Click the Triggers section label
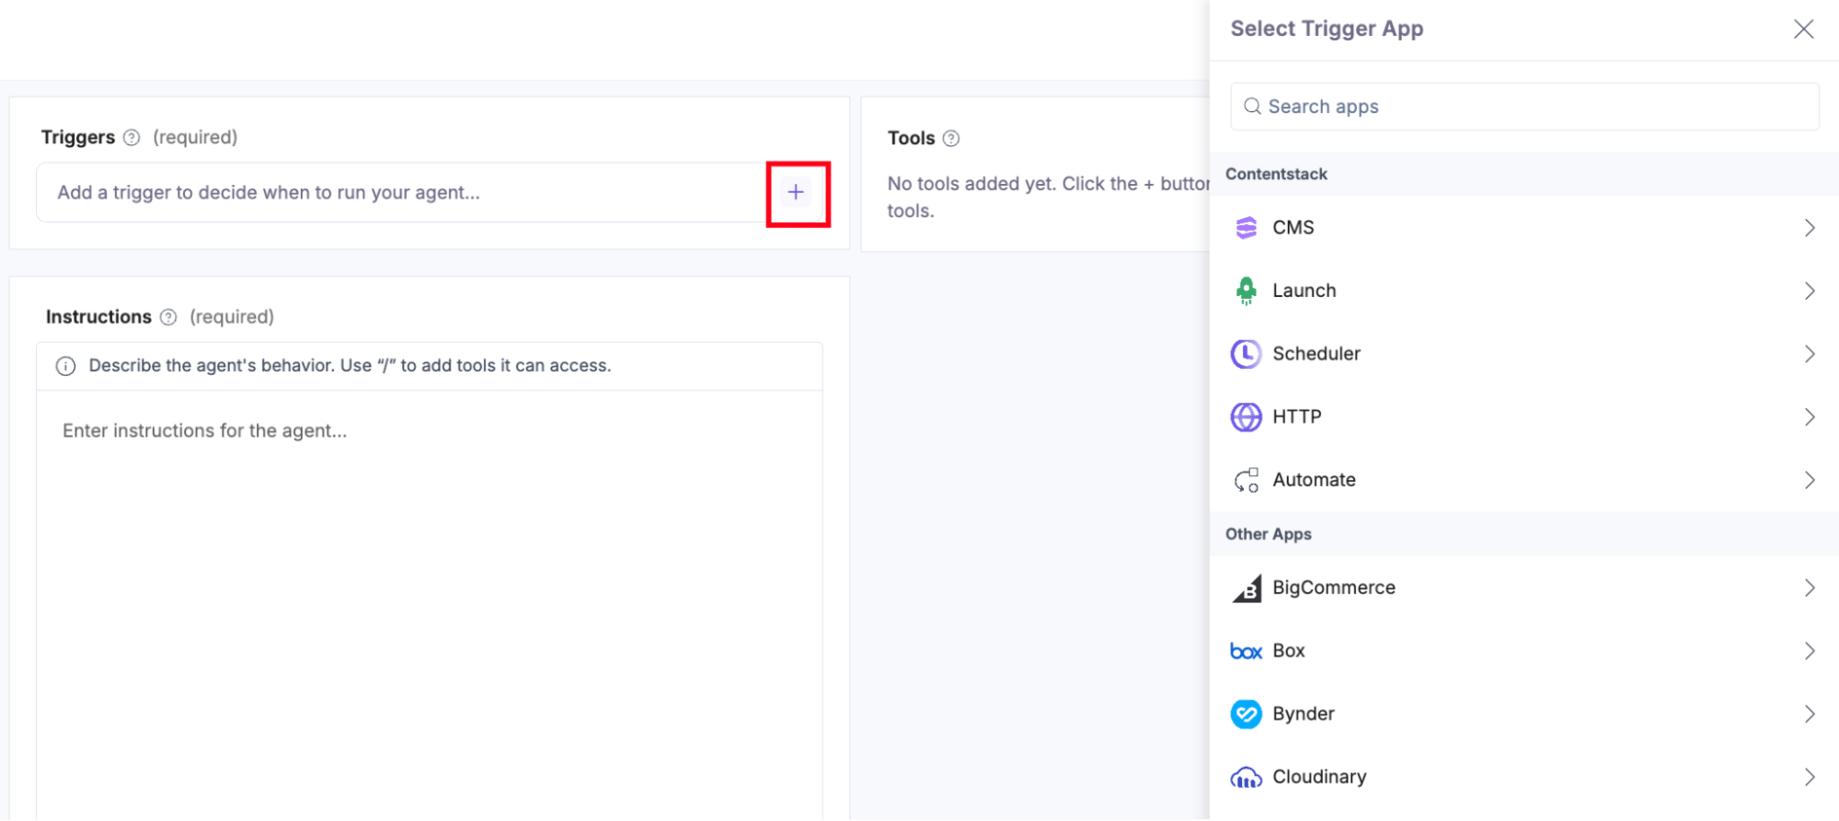Viewport: 1839px width, 821px height. (78, 137)
